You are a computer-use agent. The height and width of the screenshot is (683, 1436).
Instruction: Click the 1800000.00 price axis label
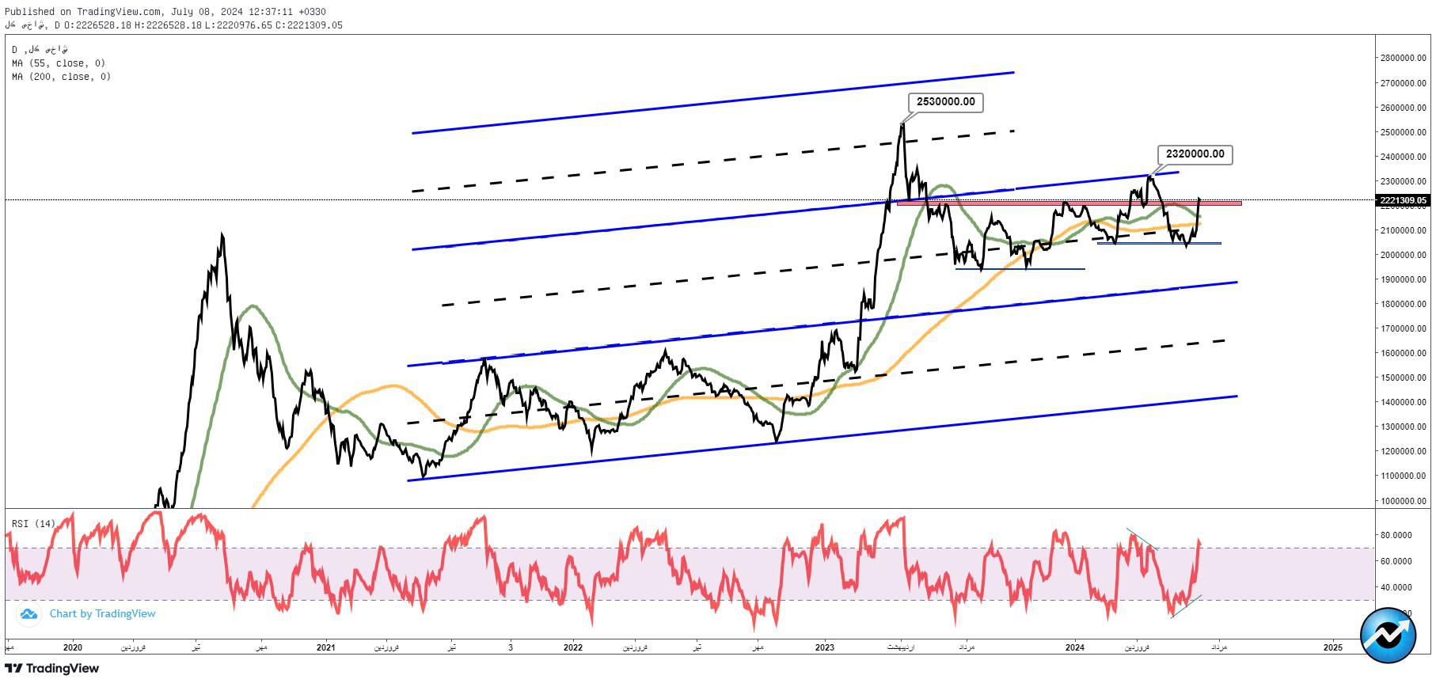[1403, 304]
